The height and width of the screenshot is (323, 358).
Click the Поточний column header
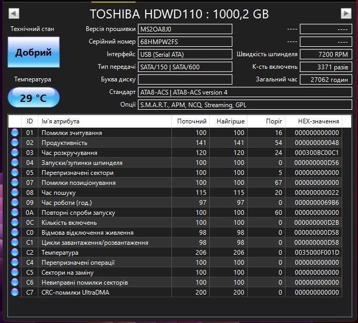190,121
